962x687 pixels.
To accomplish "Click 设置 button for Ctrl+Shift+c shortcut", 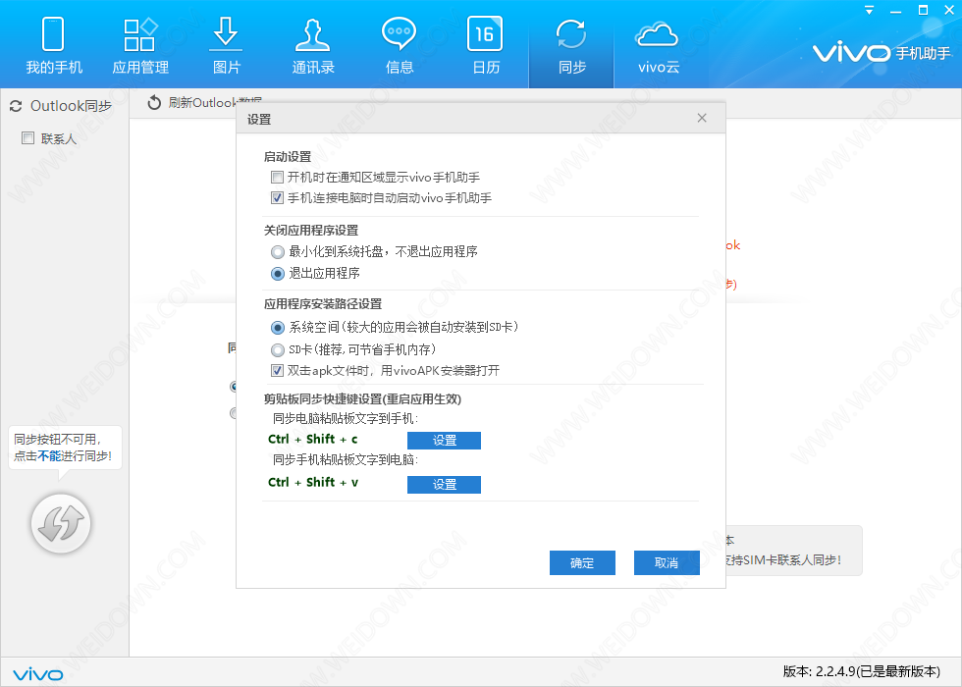I will click(x=444, y=441).
